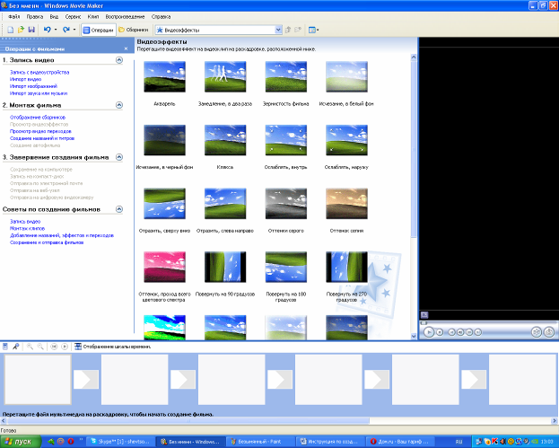The height and width of the screenshot is (448, 559).
Task: Select the Повернуть на 180 градусов effect
Action: click(286, 268)
